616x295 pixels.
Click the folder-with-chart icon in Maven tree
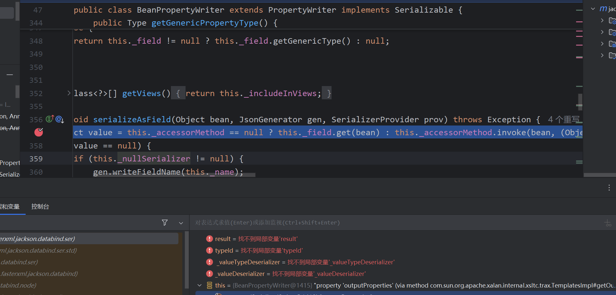[612, 44]
